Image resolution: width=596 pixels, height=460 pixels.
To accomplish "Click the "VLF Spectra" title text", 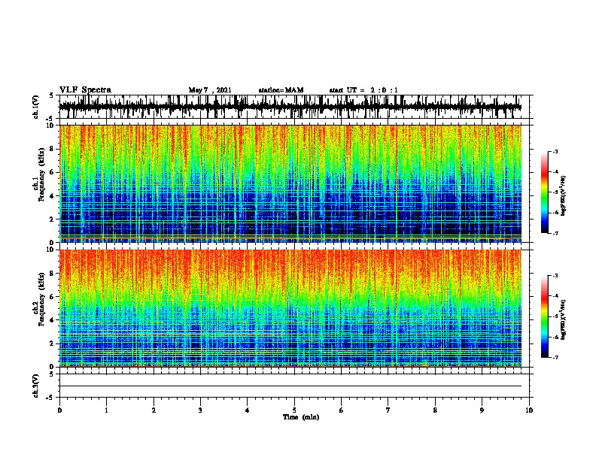I will (x=85, y=90).
